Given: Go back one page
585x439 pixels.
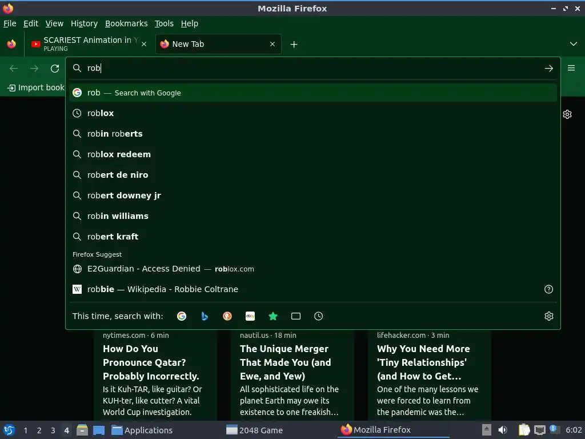Looking at the screenshot, I should pos(14,69).
